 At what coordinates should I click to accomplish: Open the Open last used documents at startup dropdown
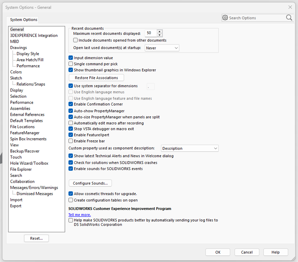162,48
